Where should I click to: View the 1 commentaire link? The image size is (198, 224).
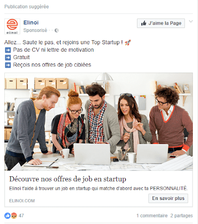click(152, 216)
